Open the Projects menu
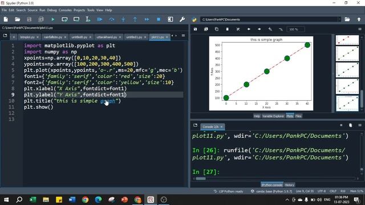 (x=79, y=10)
